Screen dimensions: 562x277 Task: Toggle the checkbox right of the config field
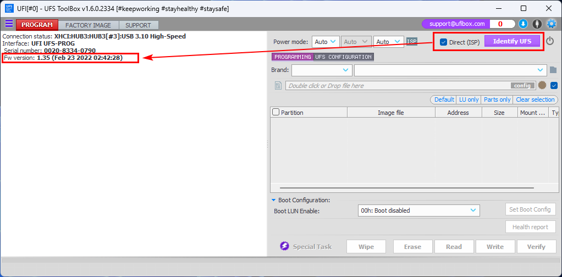554,86
